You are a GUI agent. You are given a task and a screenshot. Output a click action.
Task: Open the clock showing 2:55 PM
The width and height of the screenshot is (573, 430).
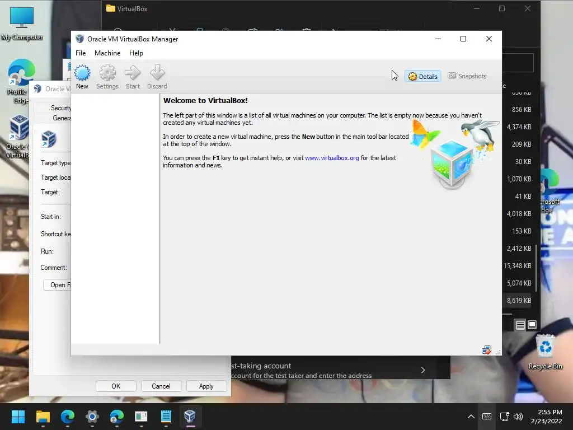click(x=546, y=417)
